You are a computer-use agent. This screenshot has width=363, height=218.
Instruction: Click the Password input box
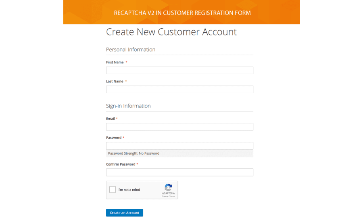tap(179, 146)
